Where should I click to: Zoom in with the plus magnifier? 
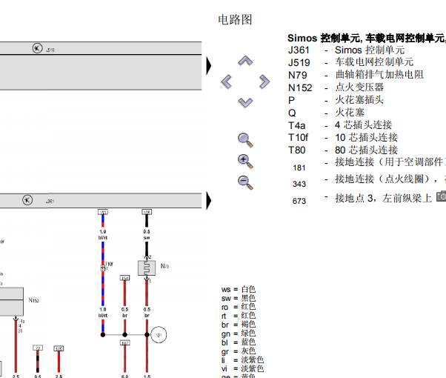point(245,162)
